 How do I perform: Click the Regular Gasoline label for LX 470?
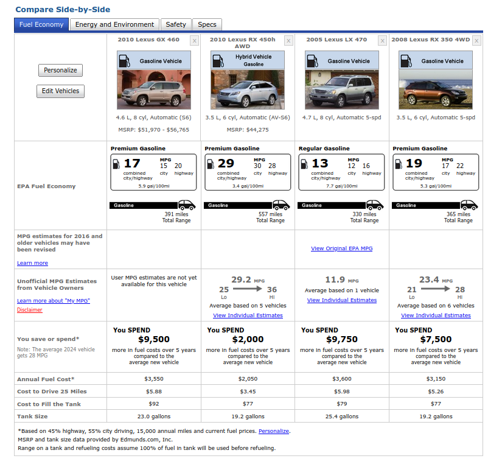pos(324,149)
